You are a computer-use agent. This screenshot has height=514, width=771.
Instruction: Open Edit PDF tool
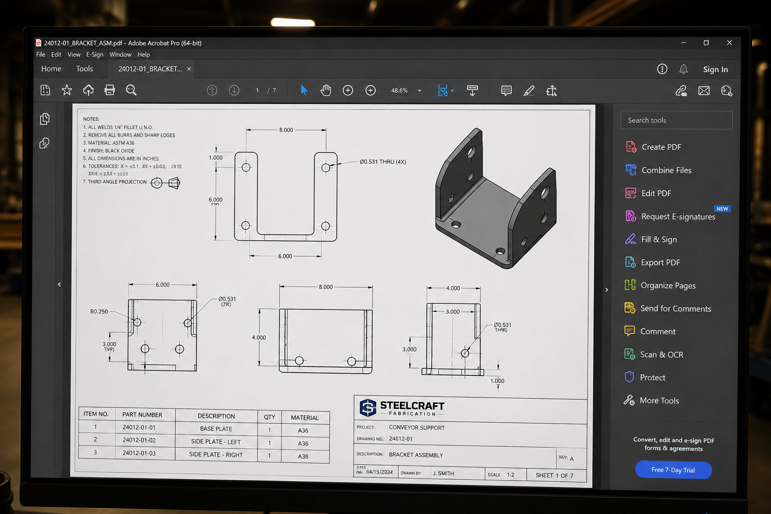(648, 193)
